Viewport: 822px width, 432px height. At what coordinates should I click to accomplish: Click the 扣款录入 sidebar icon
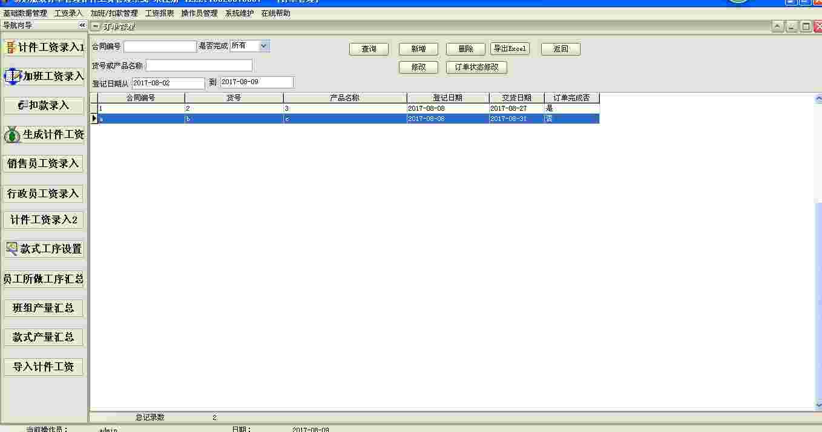click(x=44, y=105)
